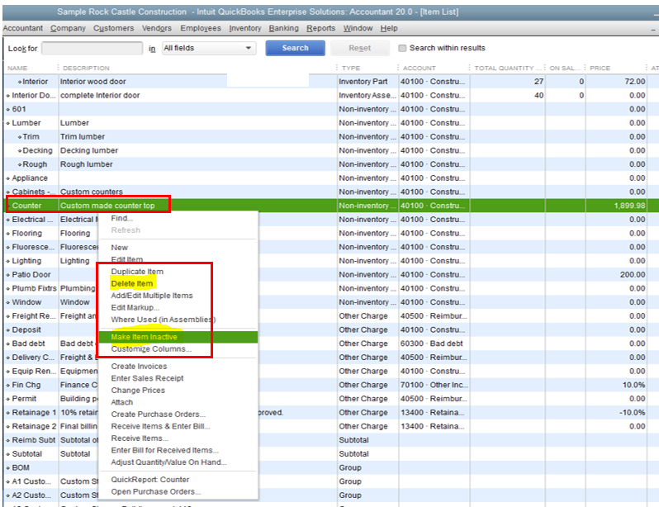This screenshot has width=659, height=507.
Task: Choose Receive Items & Enter Bill...
Action: tap(160, 426)
